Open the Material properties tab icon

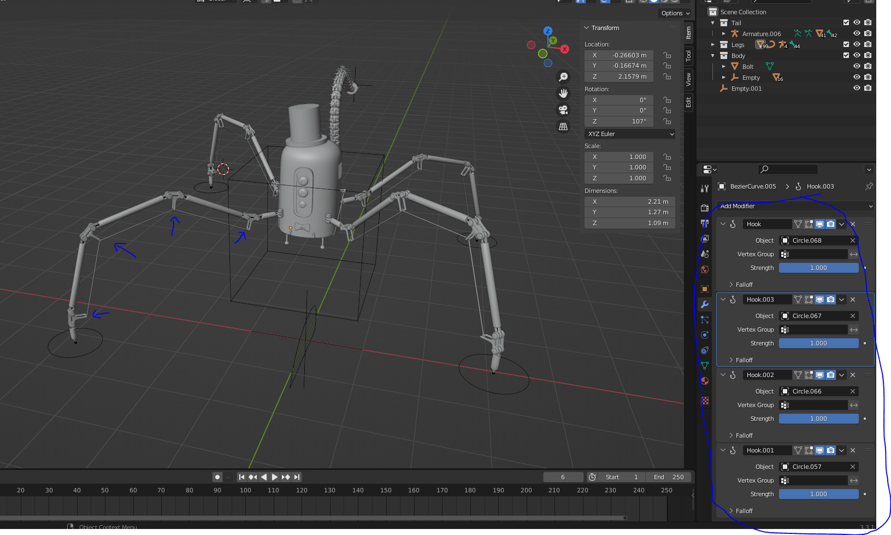tap(705, 381)
